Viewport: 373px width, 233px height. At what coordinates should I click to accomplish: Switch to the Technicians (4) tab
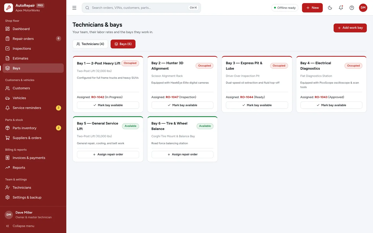tap(90, 44)
